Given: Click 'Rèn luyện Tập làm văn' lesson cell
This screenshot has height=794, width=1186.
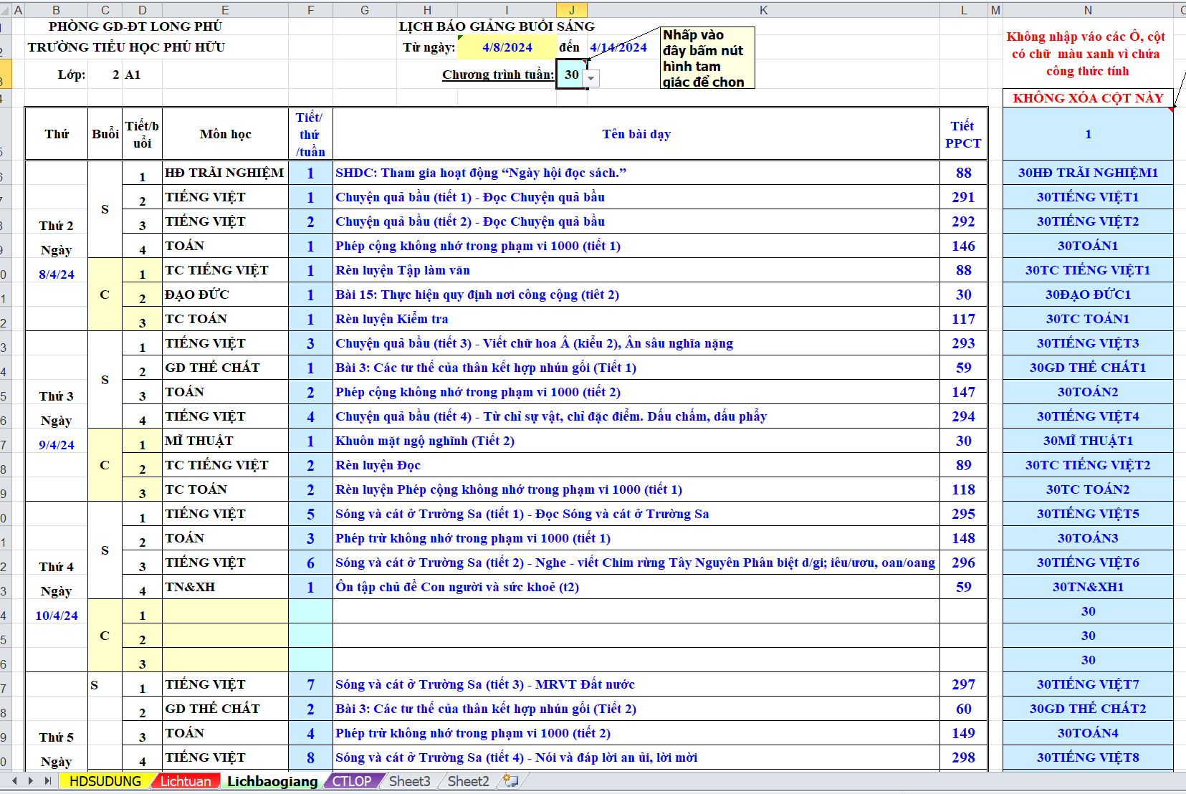Looking at the screenshot, I should [x=636, y=270].
